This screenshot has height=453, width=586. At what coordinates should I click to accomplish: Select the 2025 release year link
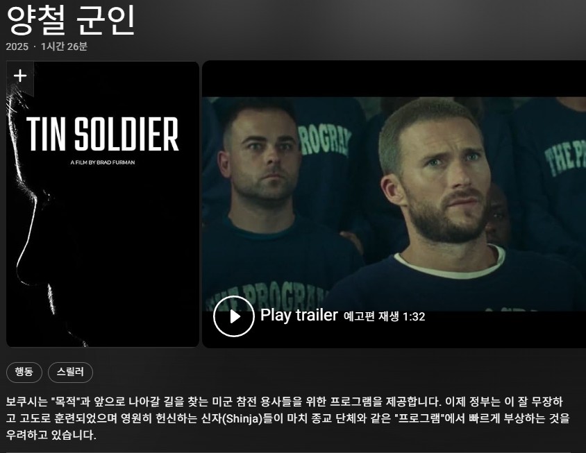pyautogui.click(x=17, y=46)
